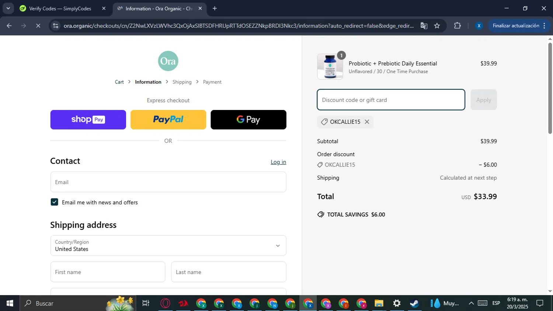The width and height of the screenshot is (553, 311).
Task: Open the weather widget on the taskbar
Action: (445, 303)
